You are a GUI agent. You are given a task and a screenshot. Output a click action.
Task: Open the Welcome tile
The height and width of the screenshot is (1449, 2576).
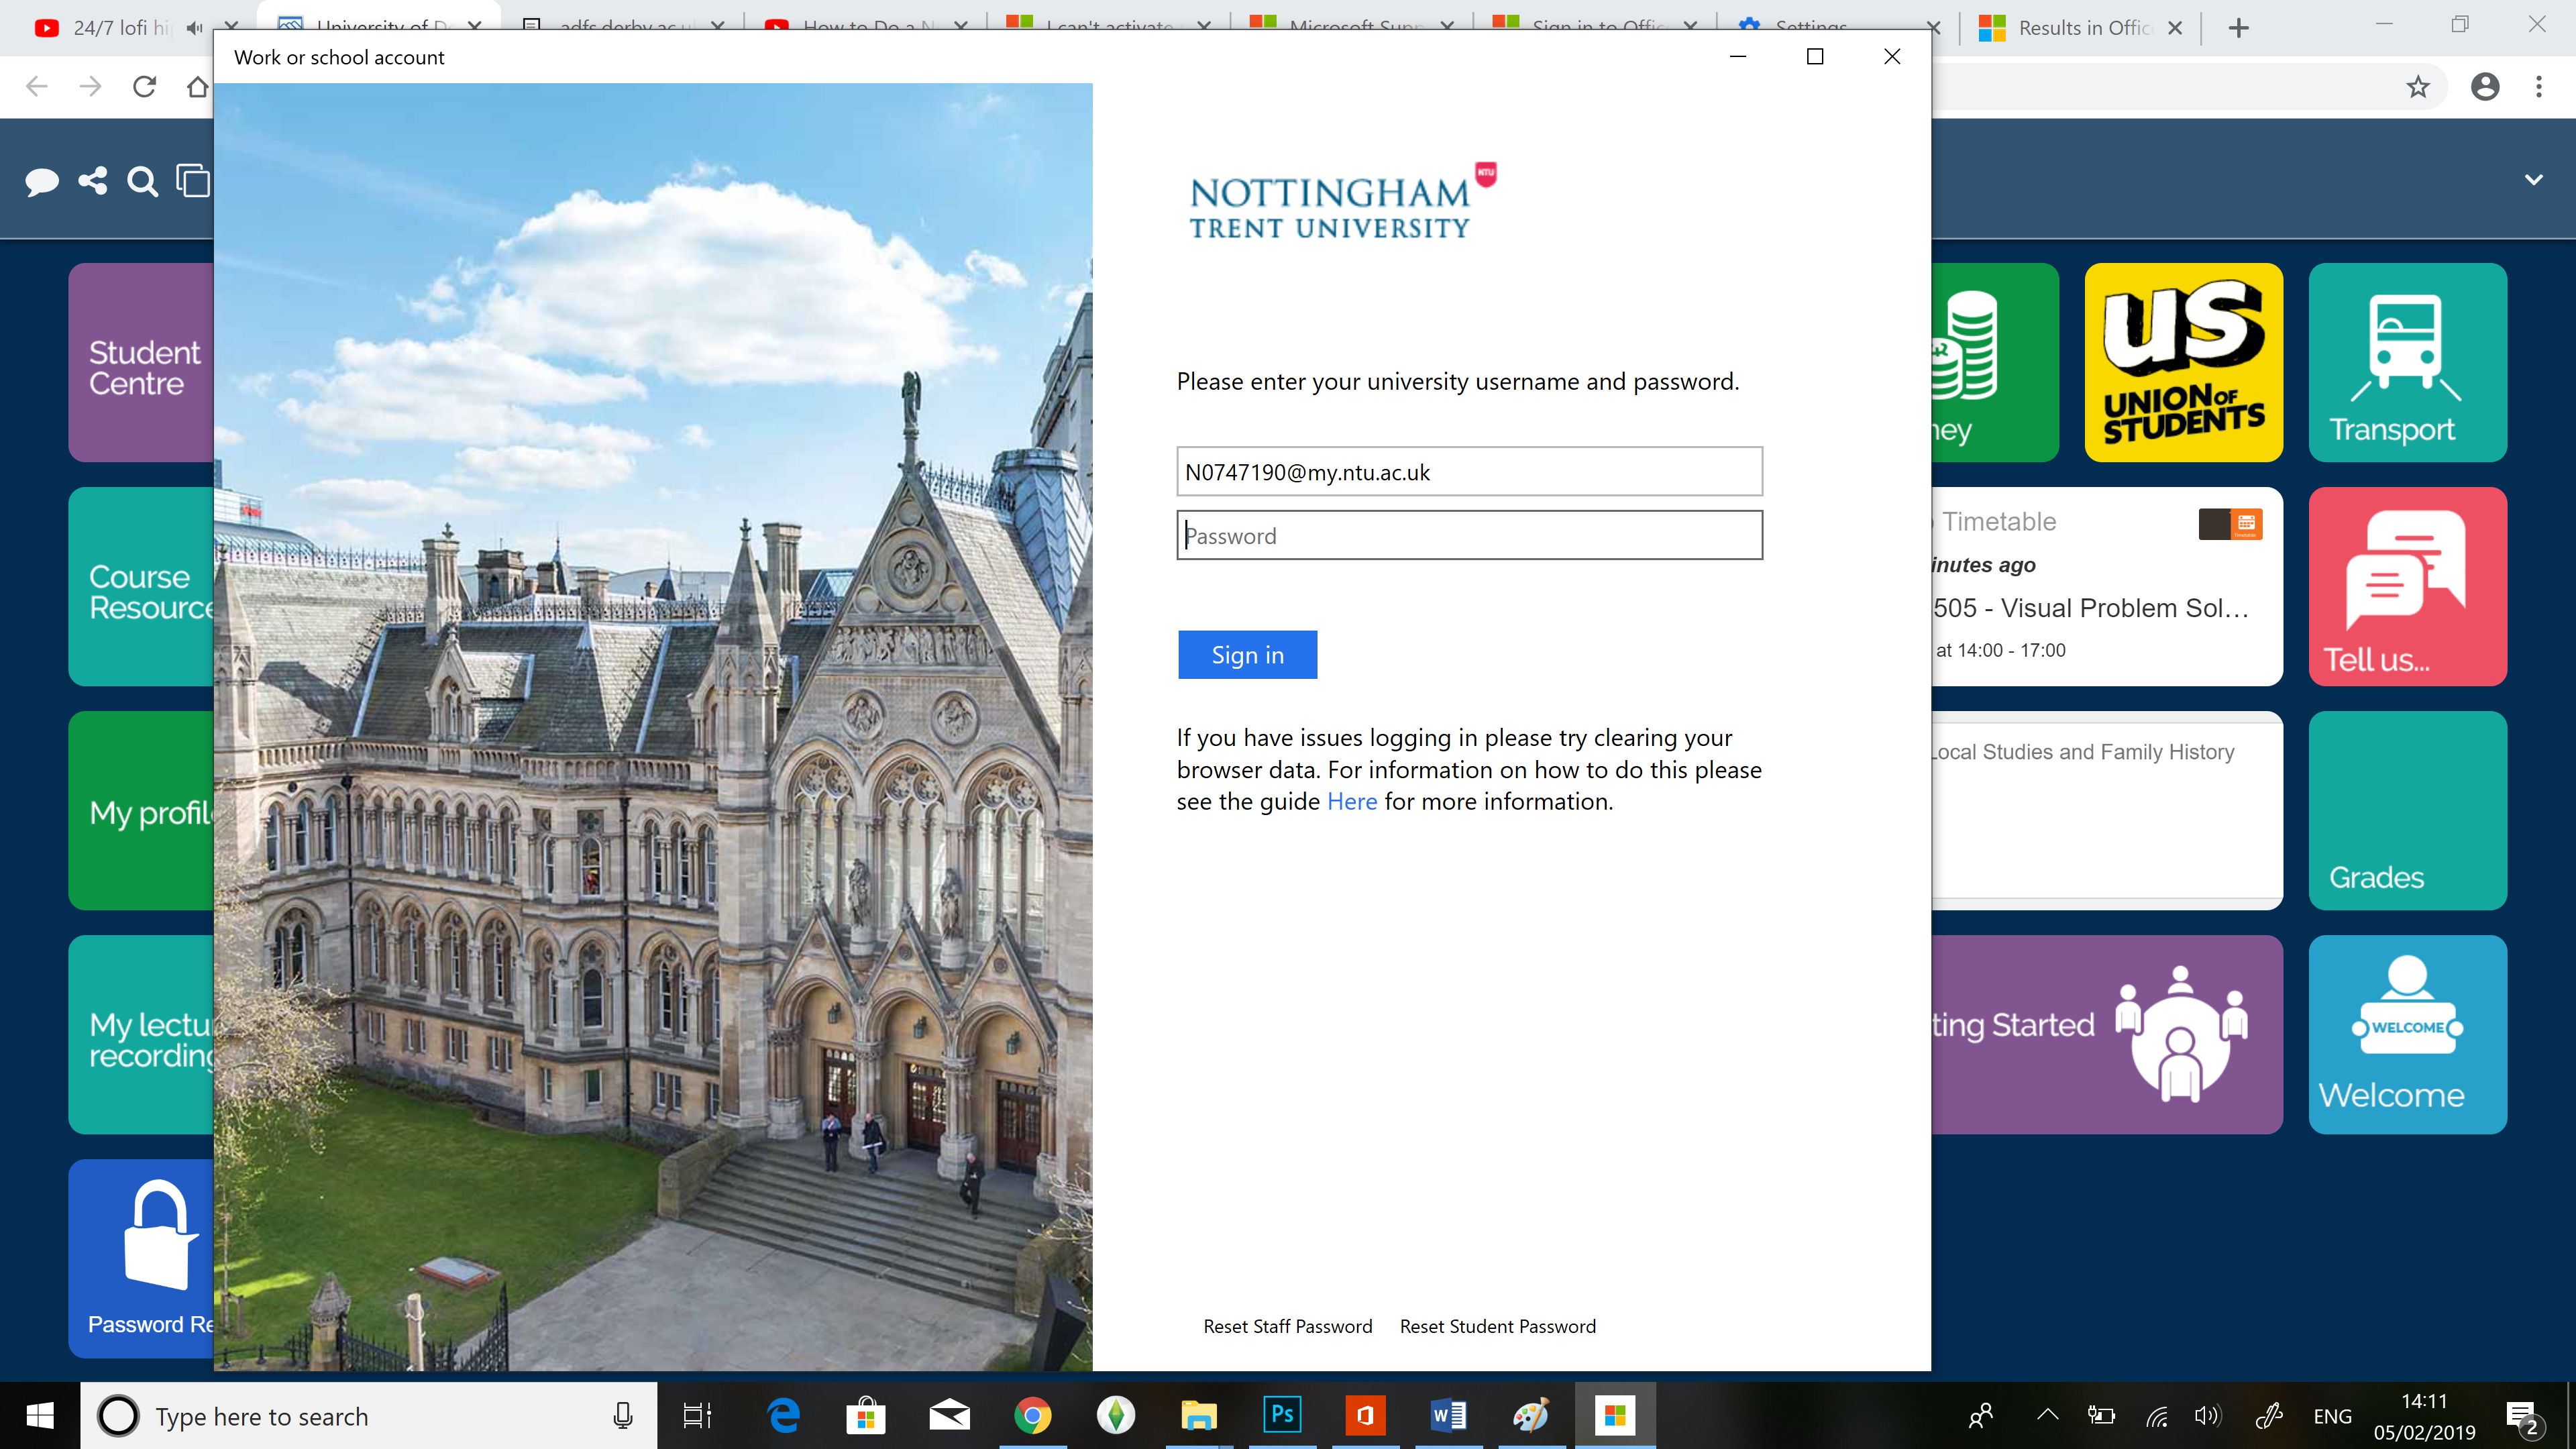tap(2407, 1034)
